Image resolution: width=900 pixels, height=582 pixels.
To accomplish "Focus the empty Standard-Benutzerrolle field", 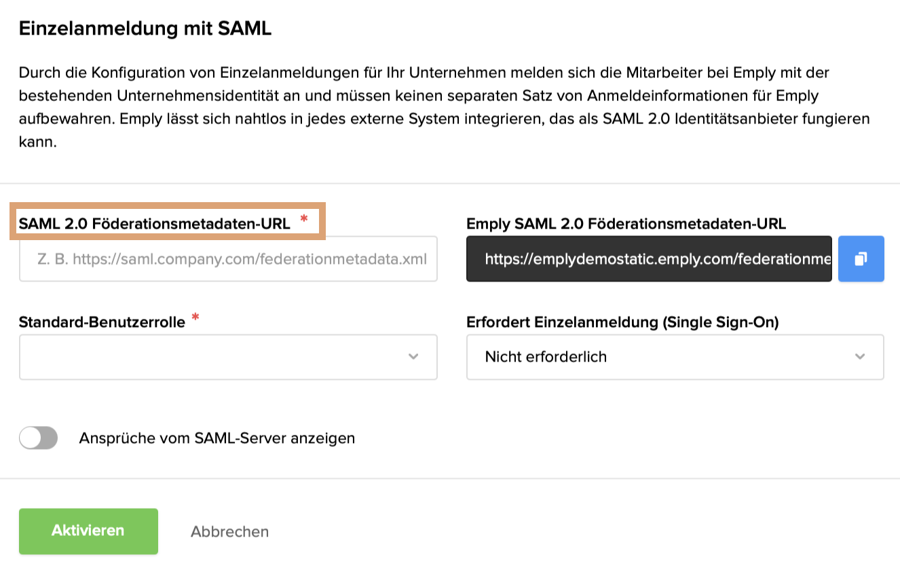I will coord(228,357).
